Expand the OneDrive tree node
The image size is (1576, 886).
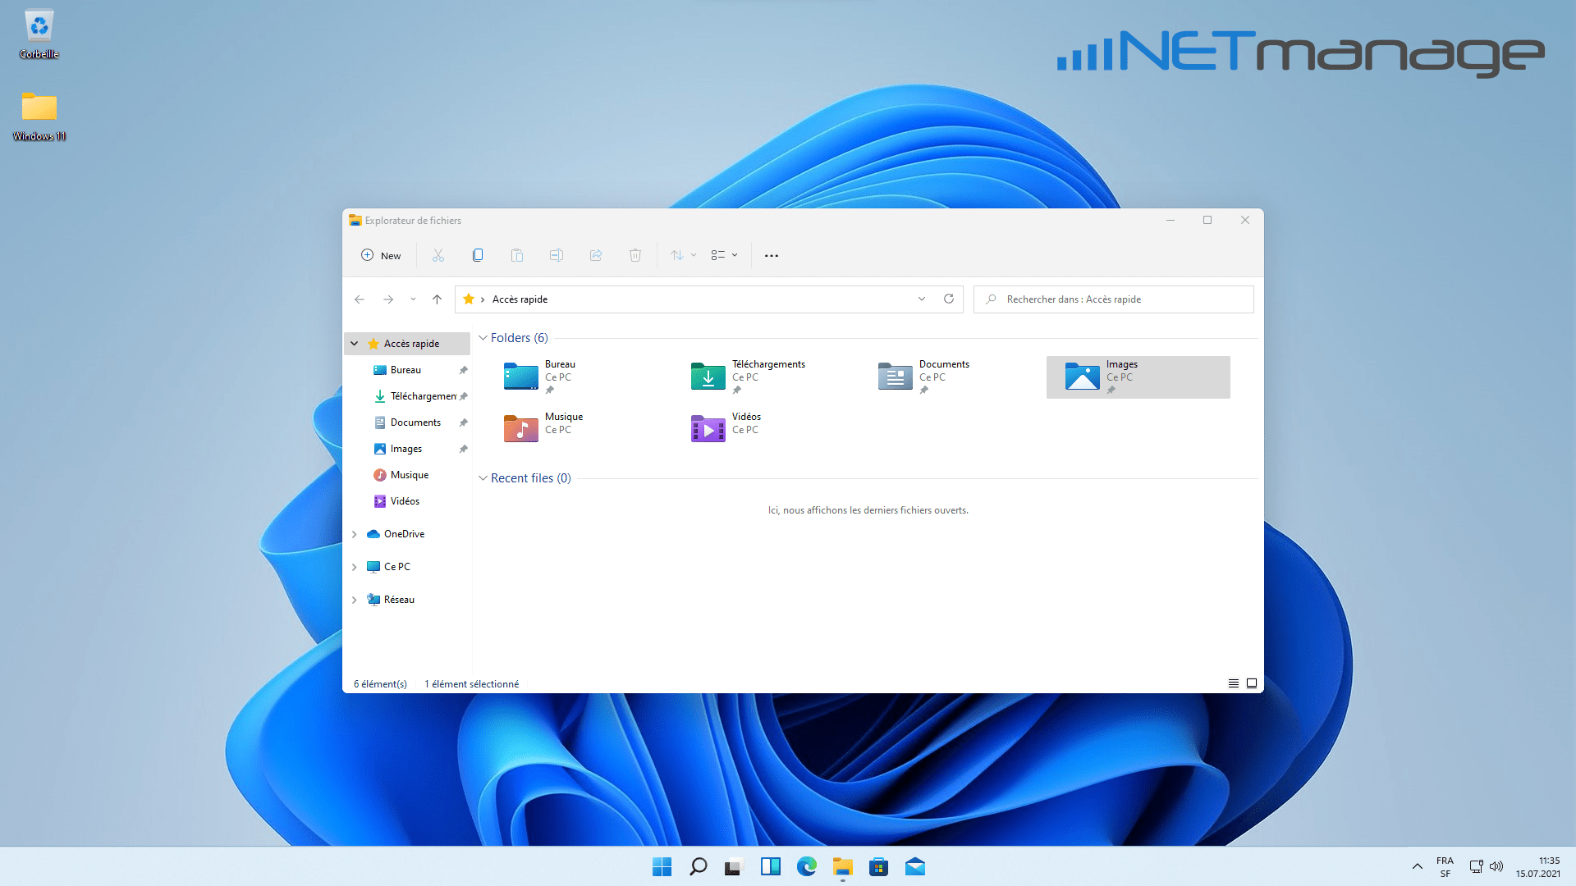pyautogui.click(x=355, y=534)
